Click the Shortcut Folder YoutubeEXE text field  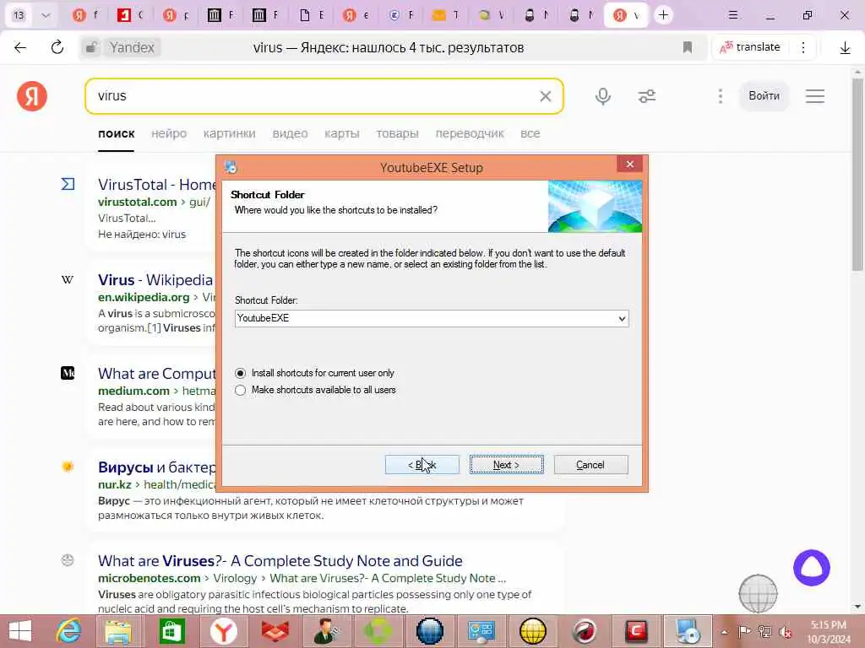click(425, 318)
